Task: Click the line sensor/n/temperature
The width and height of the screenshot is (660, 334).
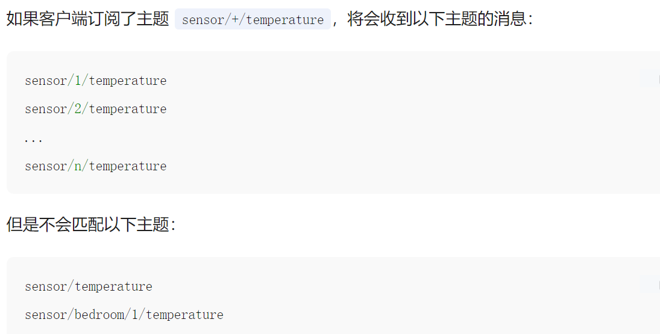Action: pyautogui.click(x=95, y=166)
